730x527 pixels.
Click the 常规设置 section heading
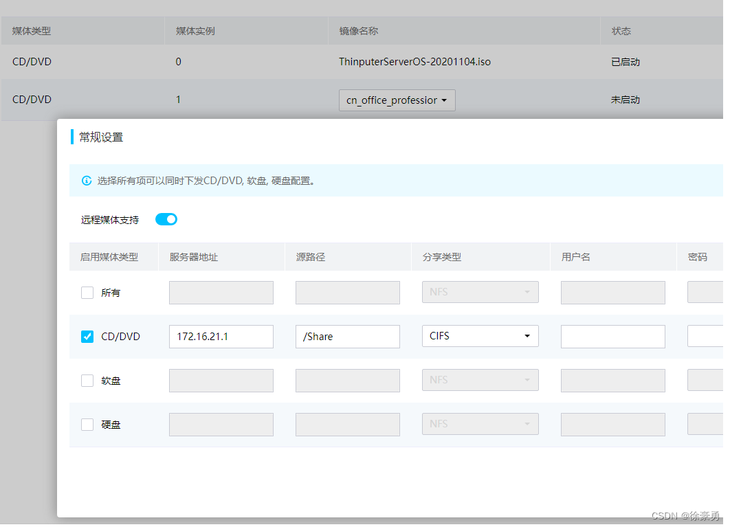pyautogui.click(x=101, y=137)
